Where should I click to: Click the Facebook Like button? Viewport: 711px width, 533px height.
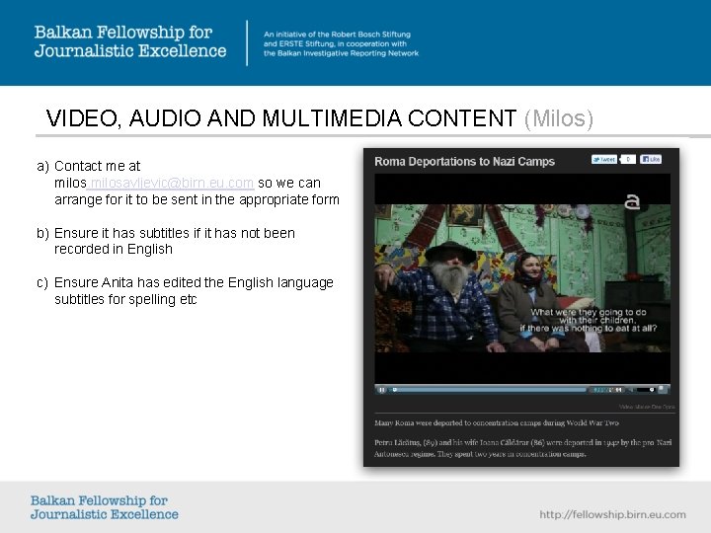coord(651,159)
